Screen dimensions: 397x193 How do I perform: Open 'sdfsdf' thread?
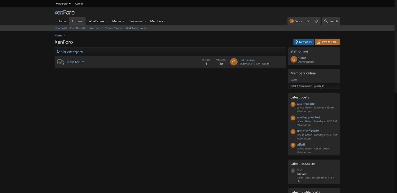point(301,145)
